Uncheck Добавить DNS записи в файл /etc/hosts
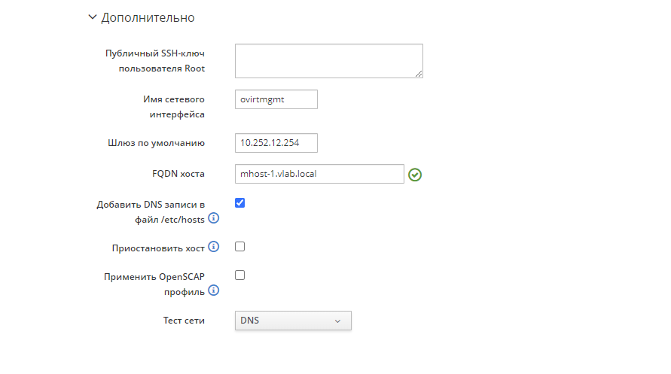The image size is (671, 374). (239, 203)
